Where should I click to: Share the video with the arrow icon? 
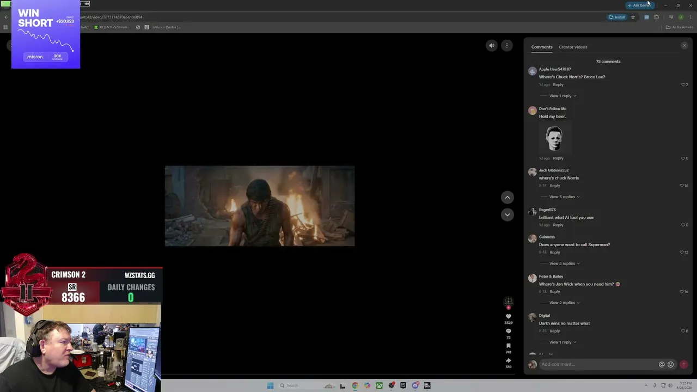point(509,360)
